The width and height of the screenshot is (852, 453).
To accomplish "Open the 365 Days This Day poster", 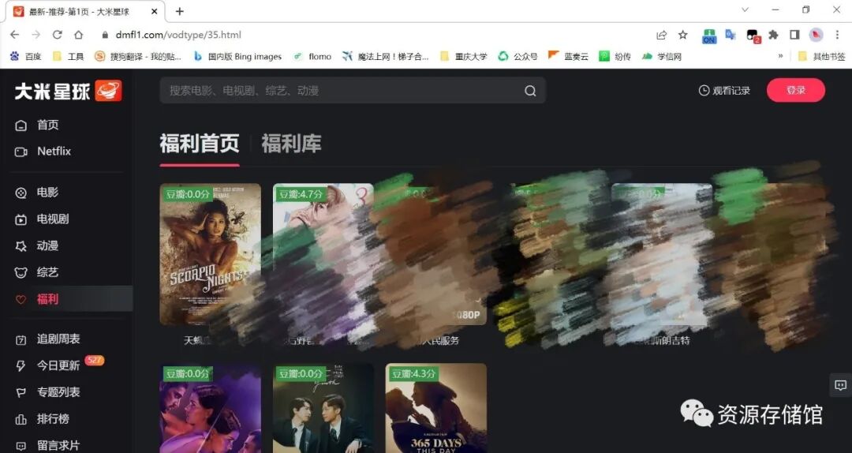I will coord(435,408).
